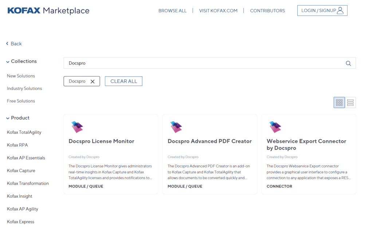Open the BROWSE ALL menu
This screenshot has height=228, width=373.
pyautogui.click(x=172, y=11)
